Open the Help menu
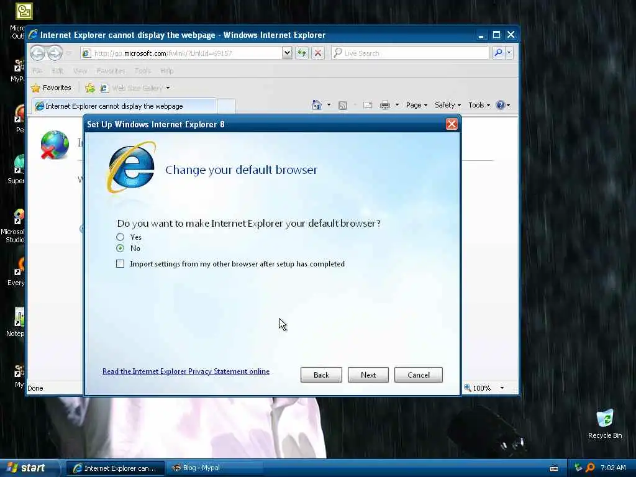Screen dimensions: 636x477 pos(166,71)
